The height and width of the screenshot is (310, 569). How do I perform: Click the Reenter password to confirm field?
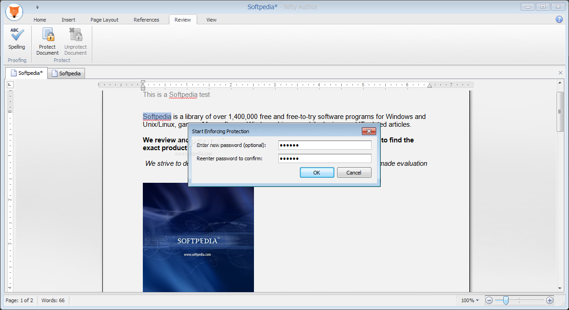[x=325, y=158]
